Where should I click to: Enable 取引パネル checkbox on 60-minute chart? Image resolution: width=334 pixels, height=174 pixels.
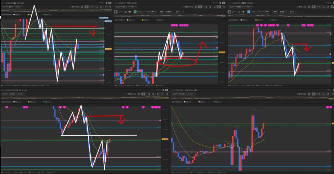(x=127, y=94)
